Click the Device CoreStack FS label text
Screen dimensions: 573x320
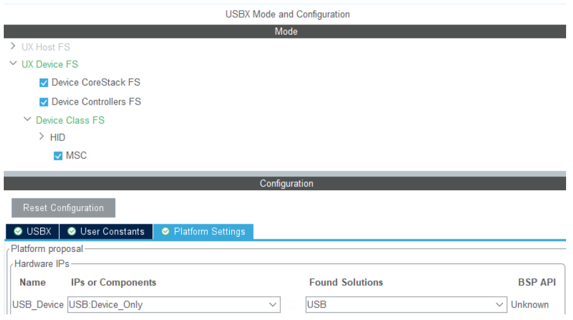tap(96, 83)
